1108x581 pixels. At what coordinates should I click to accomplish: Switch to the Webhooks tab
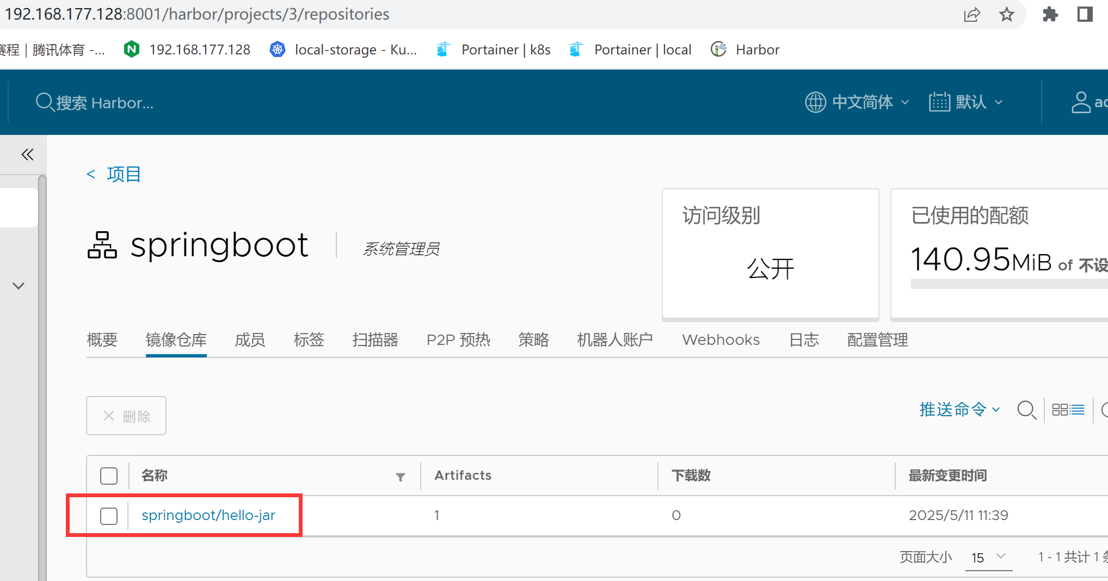coord(721,340)
